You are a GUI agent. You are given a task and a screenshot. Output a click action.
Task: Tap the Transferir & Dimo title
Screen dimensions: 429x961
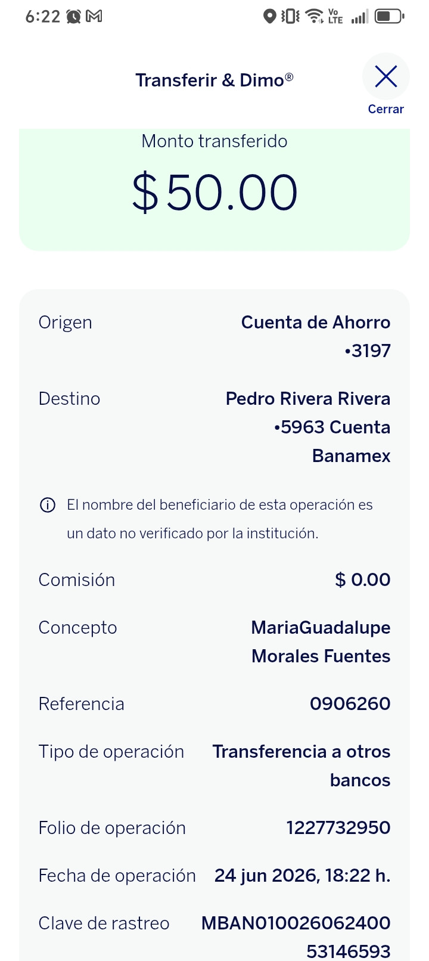pos(214,80)
